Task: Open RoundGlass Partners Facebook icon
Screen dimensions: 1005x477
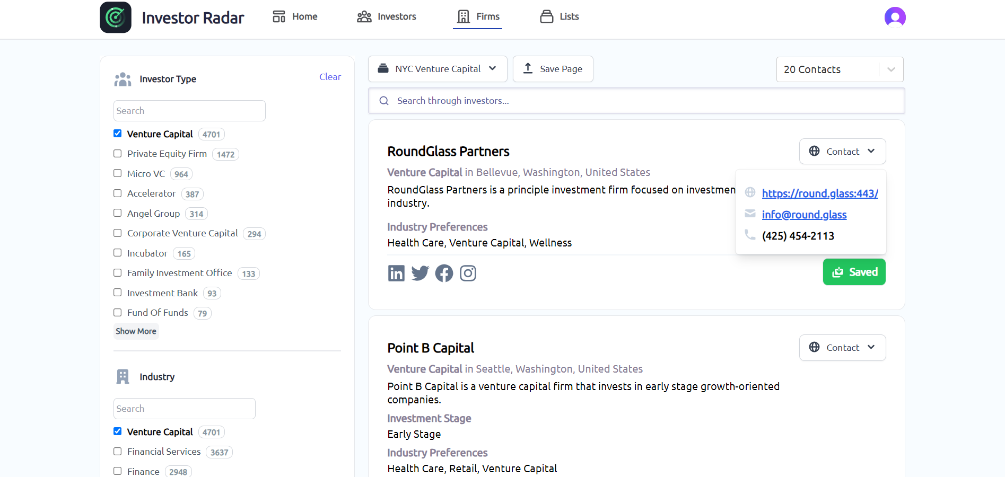Action: pyautogui.click(x=444, y=273)
